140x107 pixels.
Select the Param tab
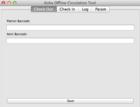(x=101, y=9)
